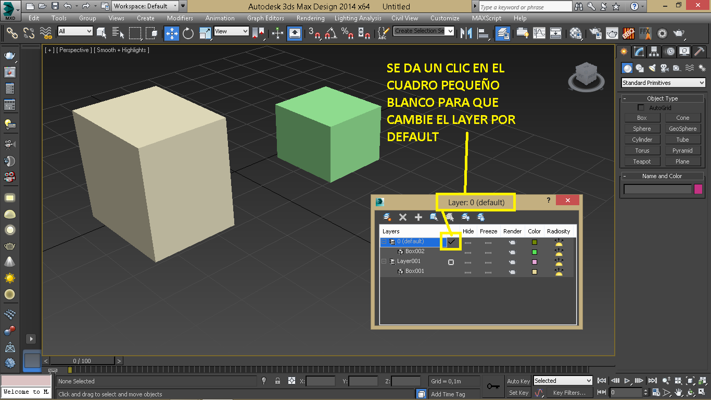The width and height of the screenshot is (711, 400).
Task: Click Hide/Unhide All Layers icon
Action: pos(465,217)
